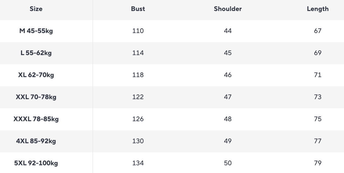Click shoulder value 49 in 4XL row
344x173 pixels.
pos(228,141)
